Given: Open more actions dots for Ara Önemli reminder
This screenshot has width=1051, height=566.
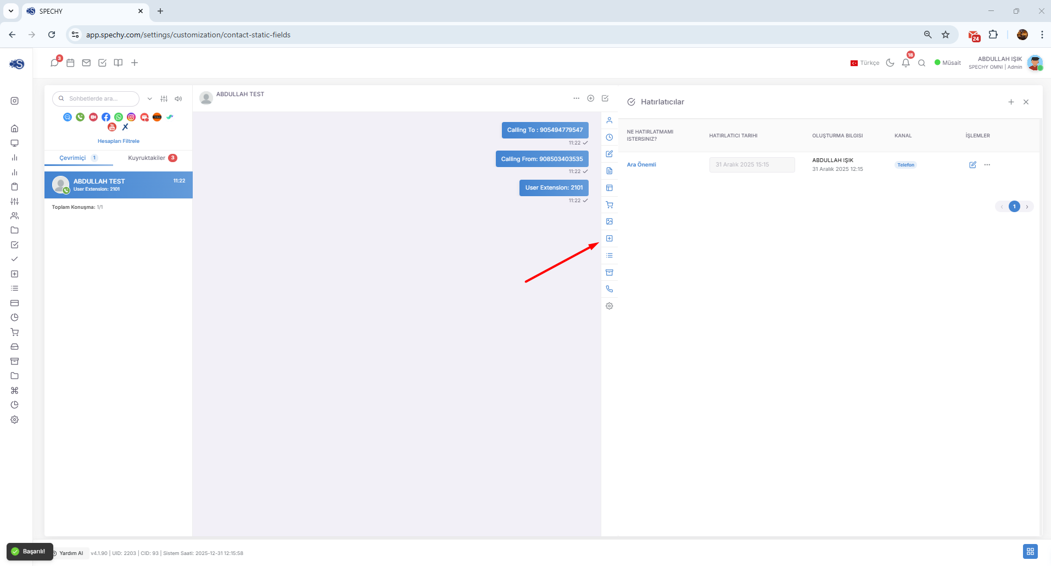Looking at the screenshot, I should point(987,165).
